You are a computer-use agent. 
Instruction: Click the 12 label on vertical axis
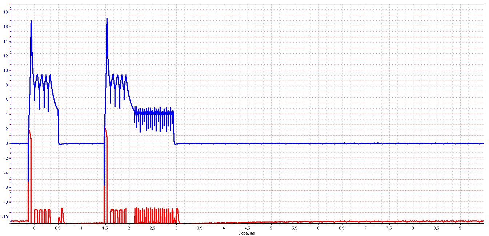(5, 56)
